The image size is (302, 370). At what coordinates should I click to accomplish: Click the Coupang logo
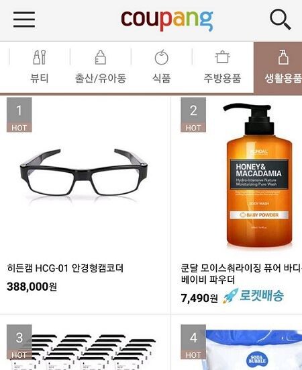point(167,20)
